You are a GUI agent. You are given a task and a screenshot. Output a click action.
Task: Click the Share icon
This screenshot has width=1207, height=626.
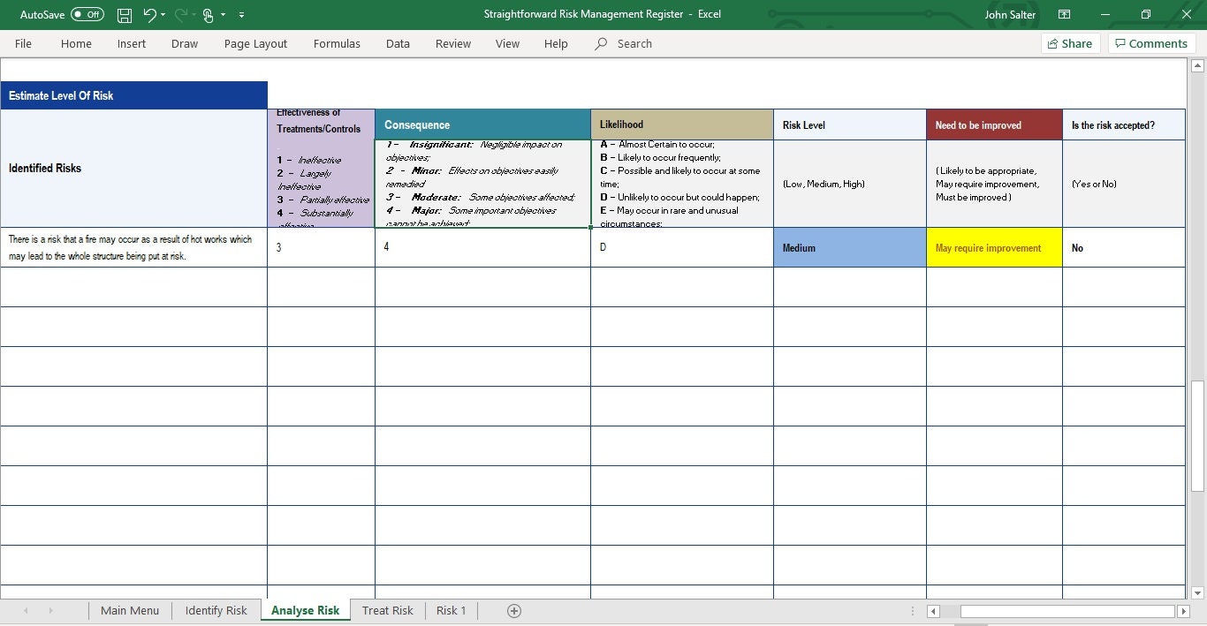click(x=1069, y=43)
